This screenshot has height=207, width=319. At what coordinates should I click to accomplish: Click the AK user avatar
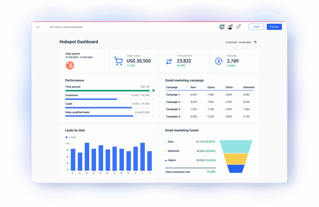(222, 27)
